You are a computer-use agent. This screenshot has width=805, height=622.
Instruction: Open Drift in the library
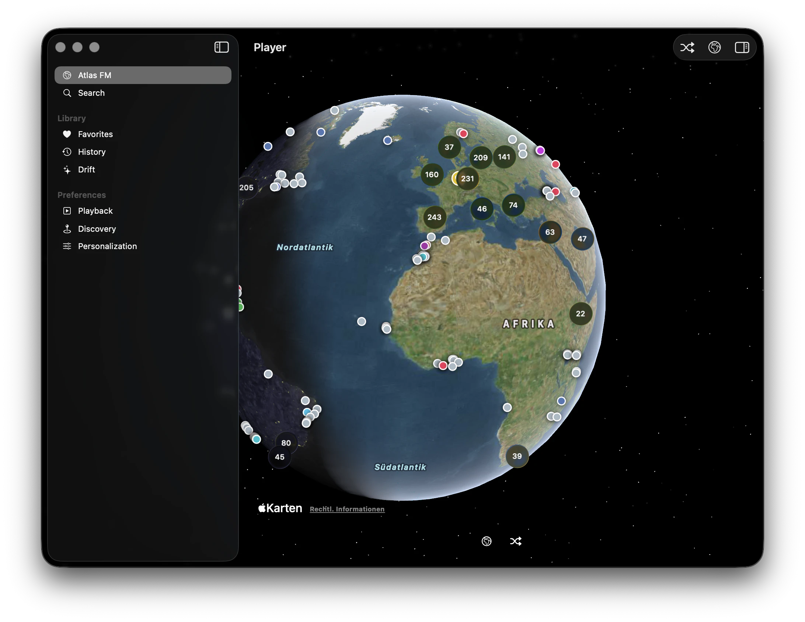click(x=143, y=170)
